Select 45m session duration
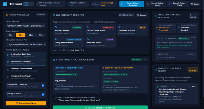Viewport: 204px width, 109px height. pyautogui.click(x=21, y=35)
